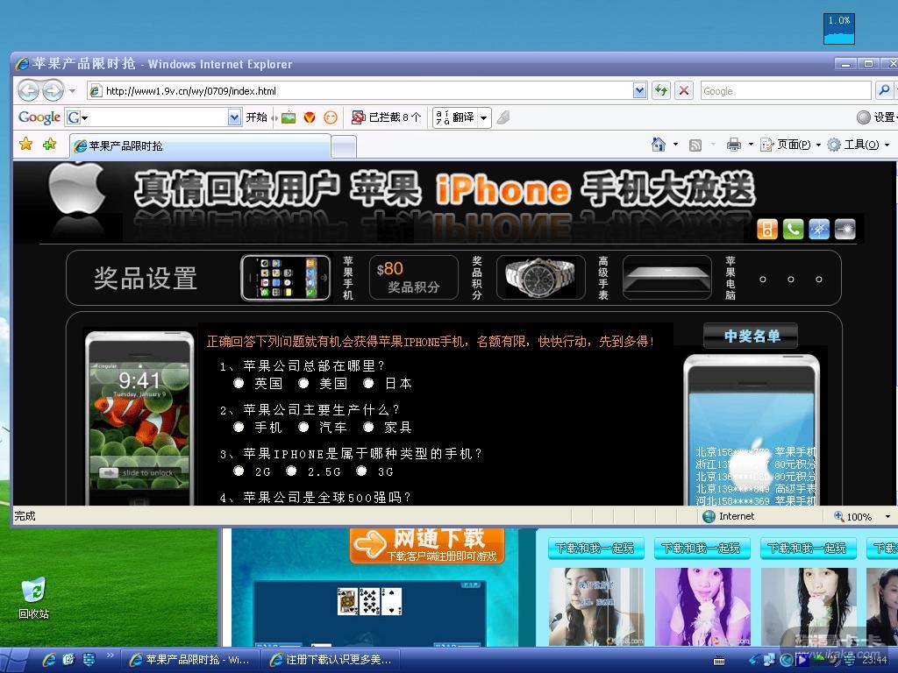The image size is (898, 673).
Task: Click the picture icon in Google toolbar
Action: tap(289, 117)
